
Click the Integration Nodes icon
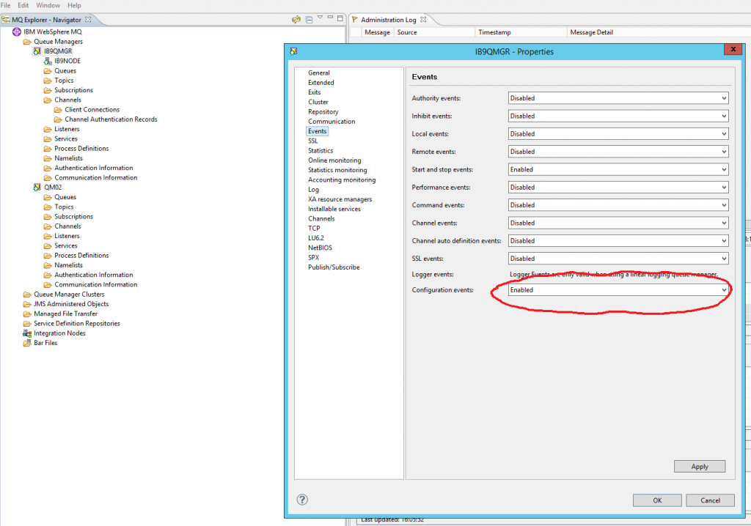pos(27,333)
